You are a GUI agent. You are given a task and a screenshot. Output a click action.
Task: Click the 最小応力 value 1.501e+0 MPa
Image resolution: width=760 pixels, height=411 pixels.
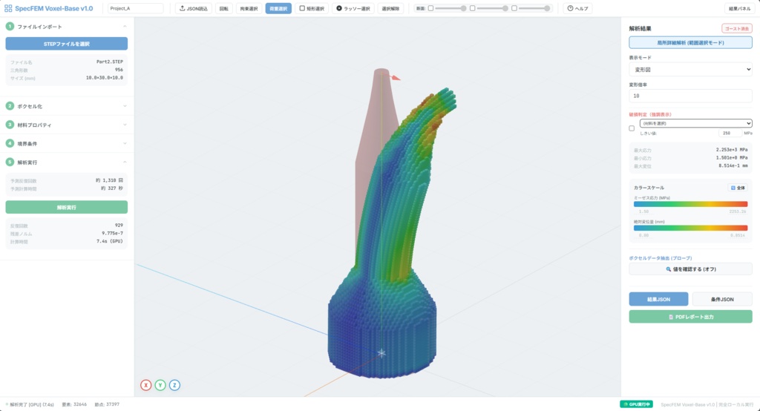click(731, 158)
